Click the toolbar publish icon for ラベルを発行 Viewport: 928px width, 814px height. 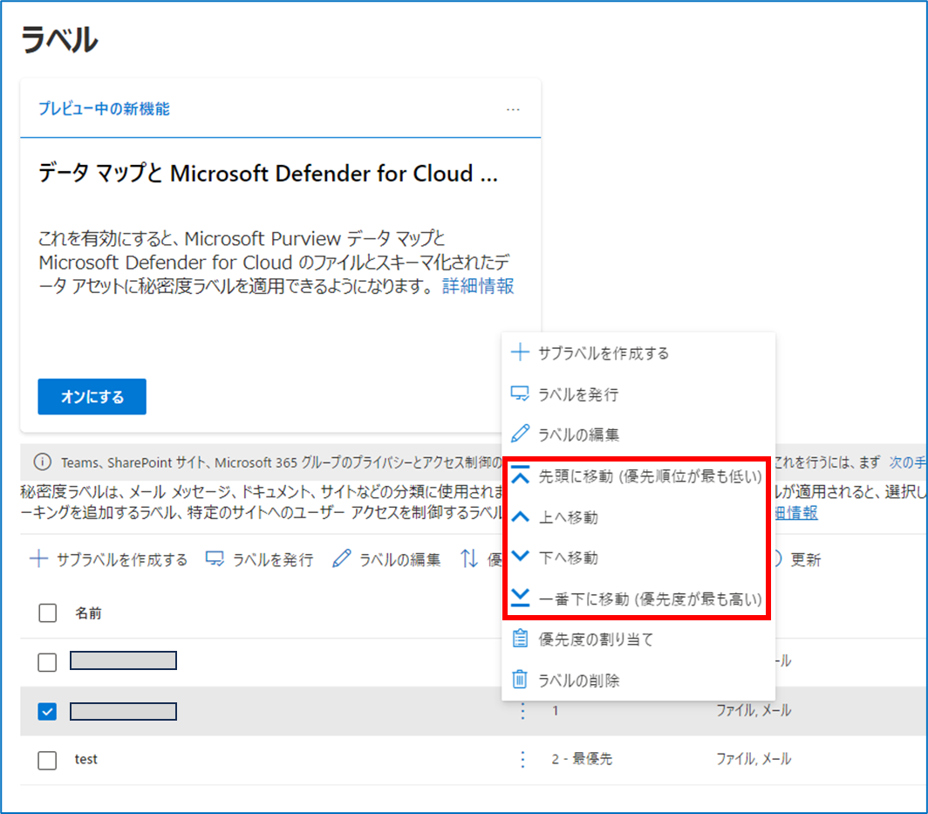(215, 559)
